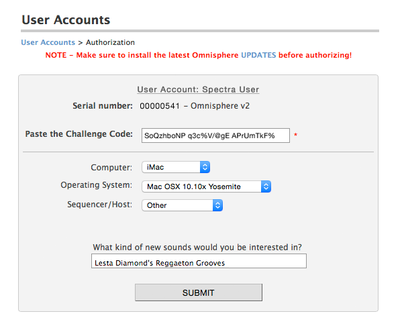402x330 pixels.
Task: Focus the new sounds interest text field
Action: (199, 261)
